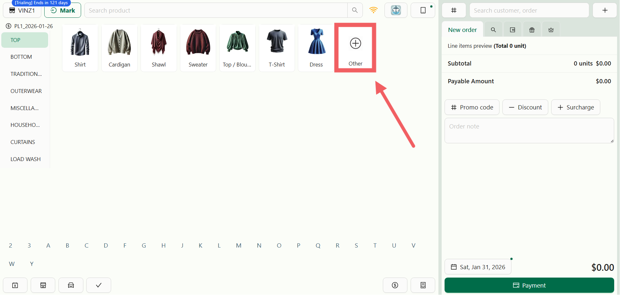Click the dollar coin icon button
Screen dimensions: 620x295
[395, 285]
